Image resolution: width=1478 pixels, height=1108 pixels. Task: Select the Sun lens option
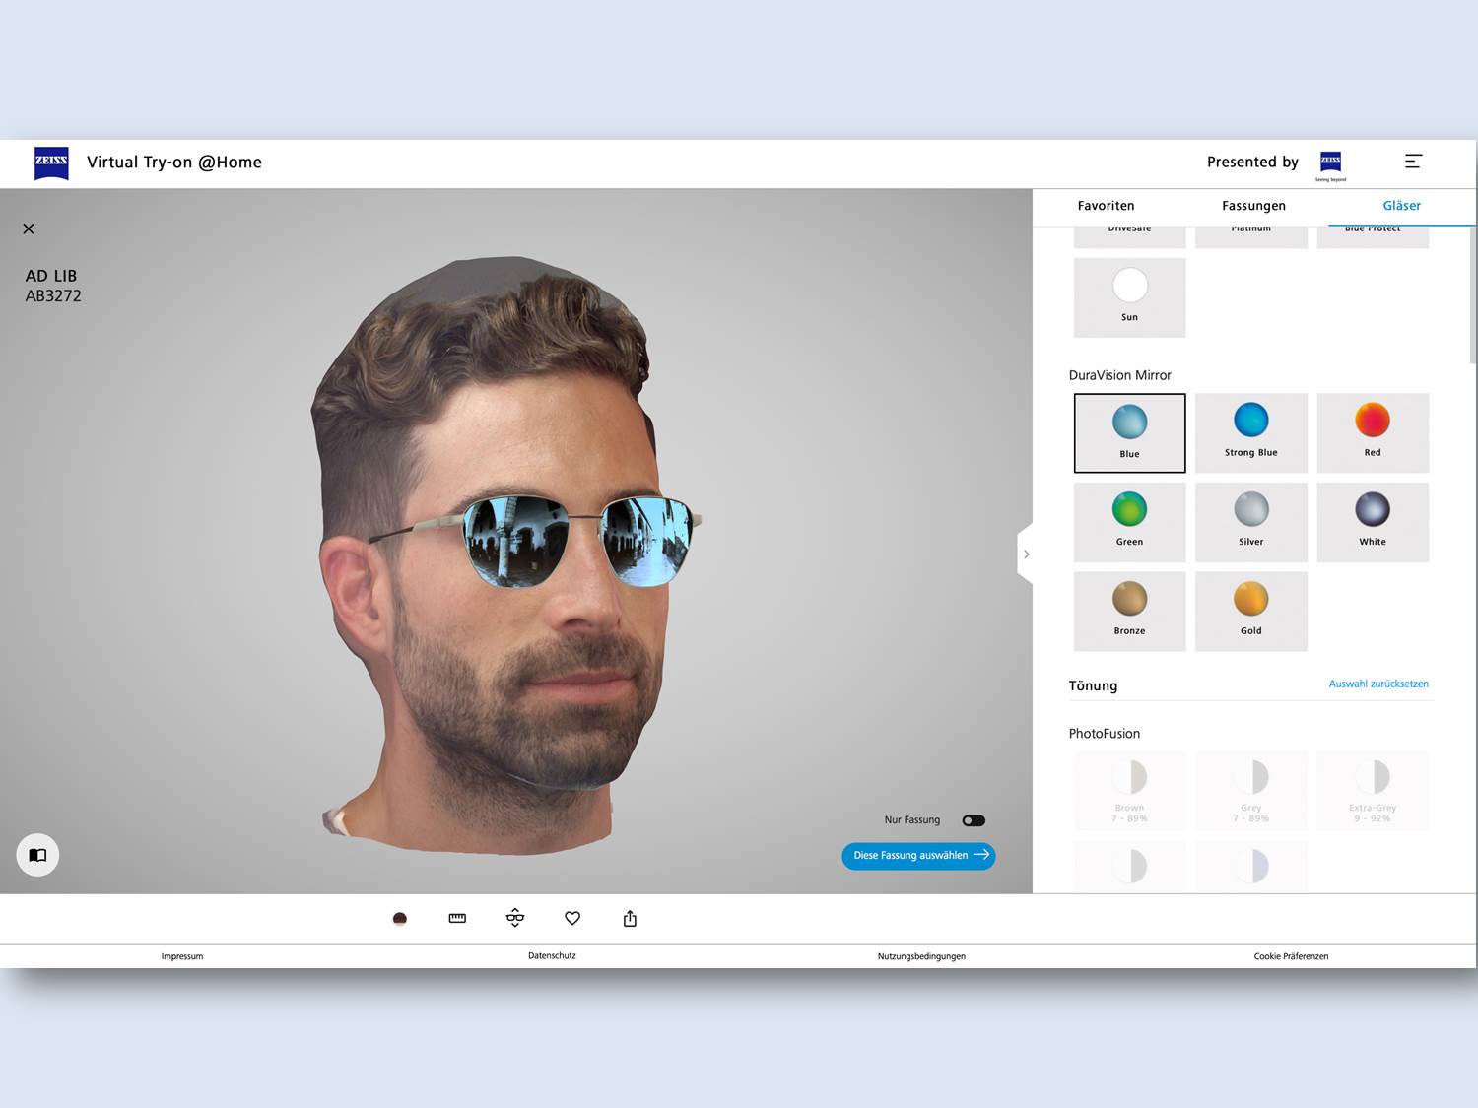click(1129, 295)
